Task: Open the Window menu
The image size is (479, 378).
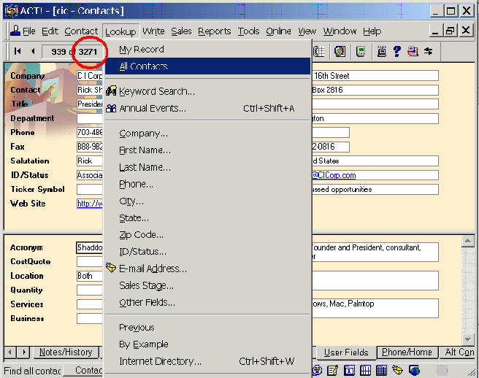Action: tap(340, 31)
